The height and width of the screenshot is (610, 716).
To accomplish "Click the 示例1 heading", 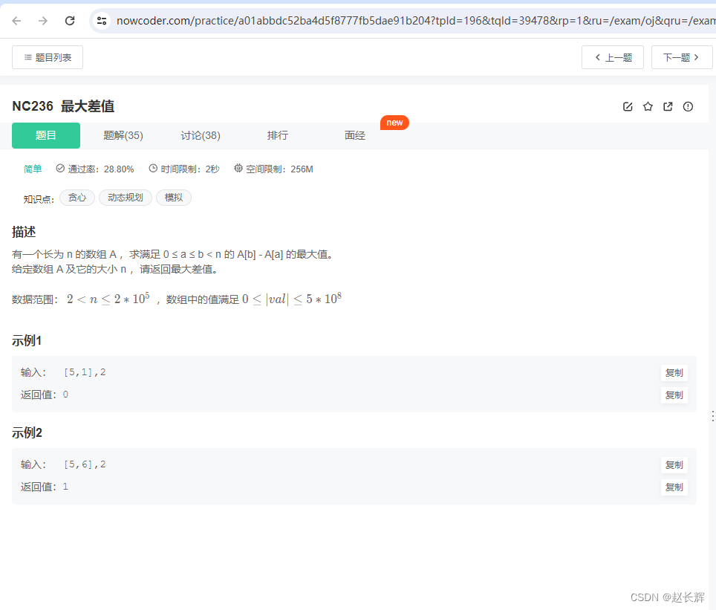I will (27, 341).
